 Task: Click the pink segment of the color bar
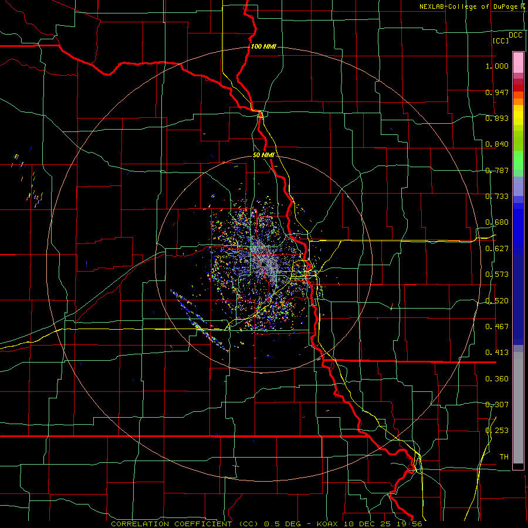[x=518, y=63]
